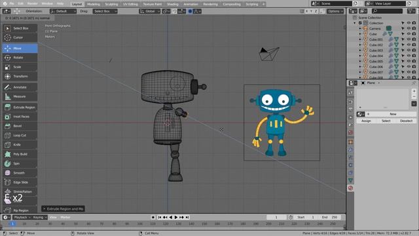This screenshot has height=236, width=419.
Task: Activate the Annotate tool
Action: 20,87
